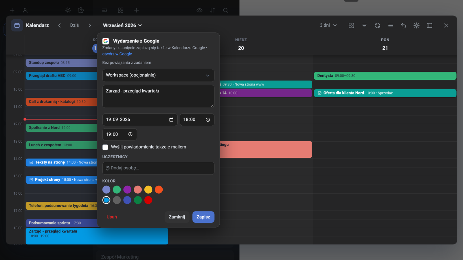Viewport: 463px width, 260px height.
Task: Click the Kalendarz calendar icon in the header
Action: [17, 25]
